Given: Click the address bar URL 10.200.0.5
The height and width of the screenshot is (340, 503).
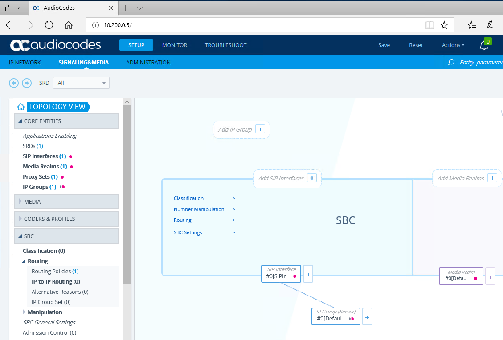Looking at the screenshot, I should pos(118,25).
